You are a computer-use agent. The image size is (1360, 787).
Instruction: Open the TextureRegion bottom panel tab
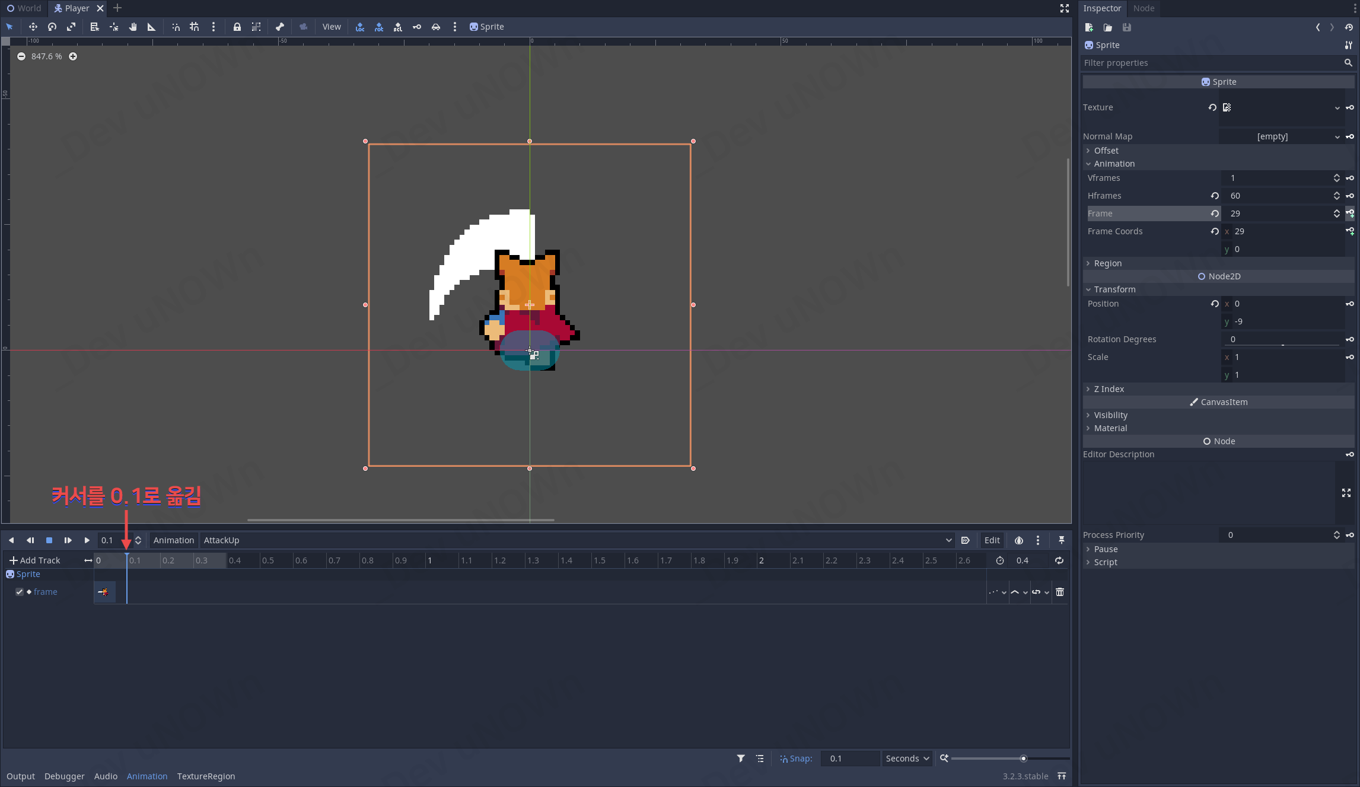tap(206, 776)
